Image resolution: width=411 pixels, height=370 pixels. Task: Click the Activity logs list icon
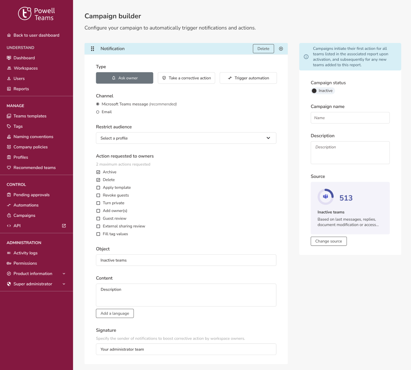[x=9, y=253]
